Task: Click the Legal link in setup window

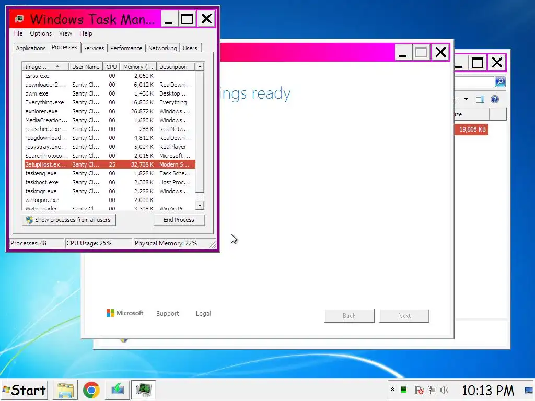Action: (203, 313)
